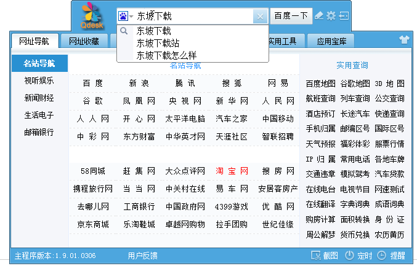Click the exit arrow icon in header
The height and width of the screenshot is (266, 417).
(344, 16)
